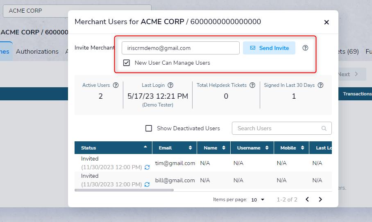The image size is (372, 222).
Task: Open help icon next to Send Invite
Action: tap(305, 48)
